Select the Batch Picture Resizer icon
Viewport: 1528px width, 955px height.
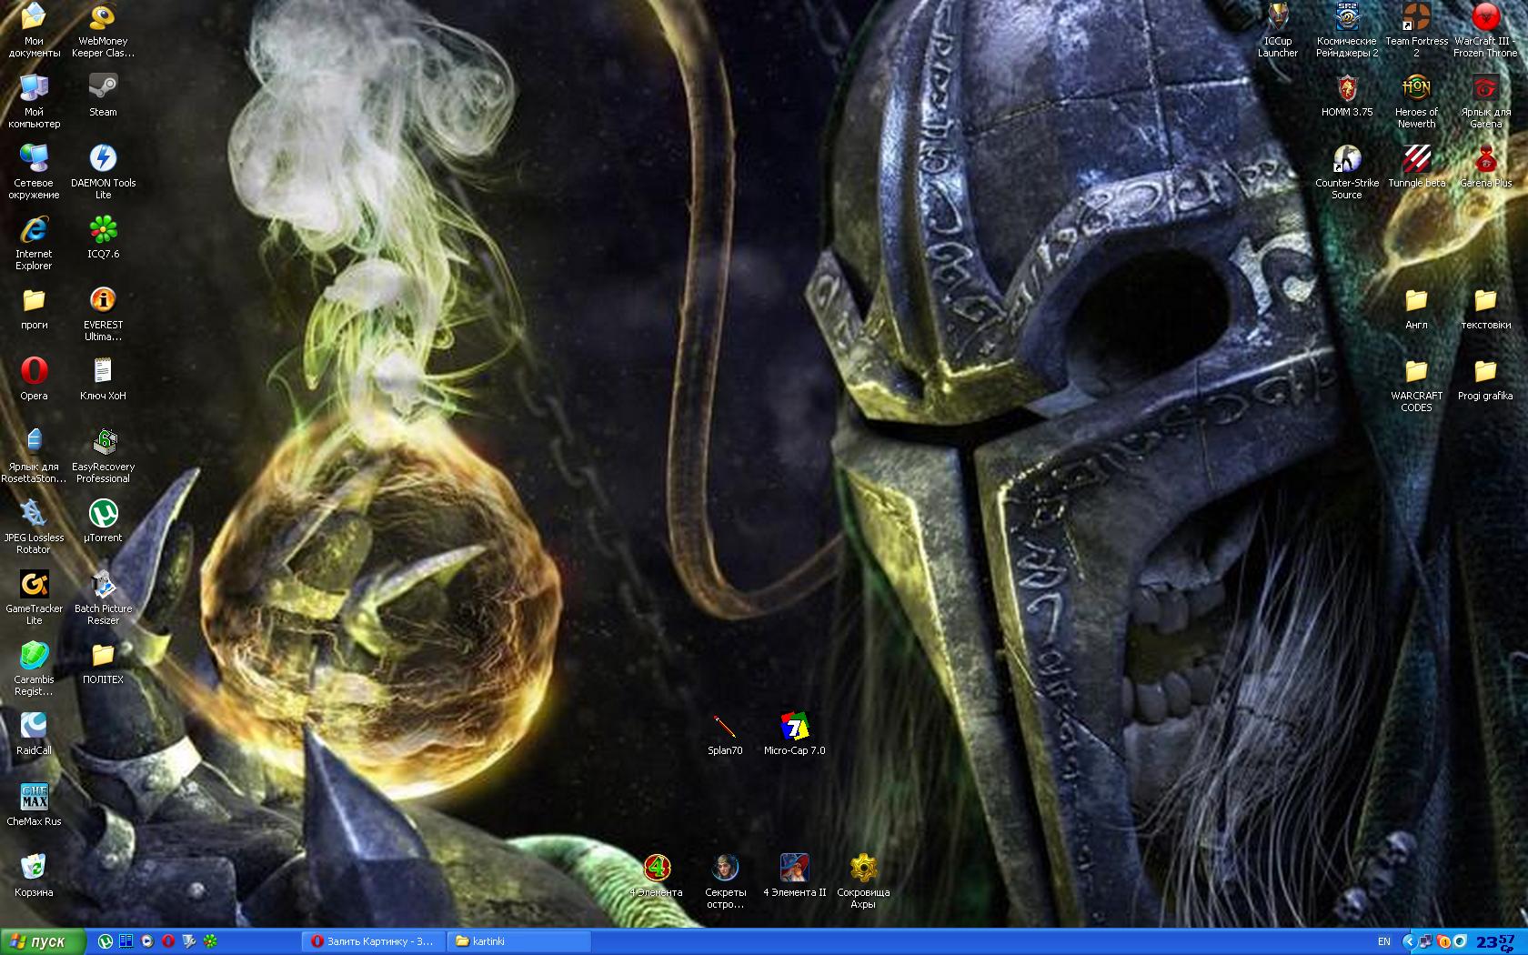[103, 597]
